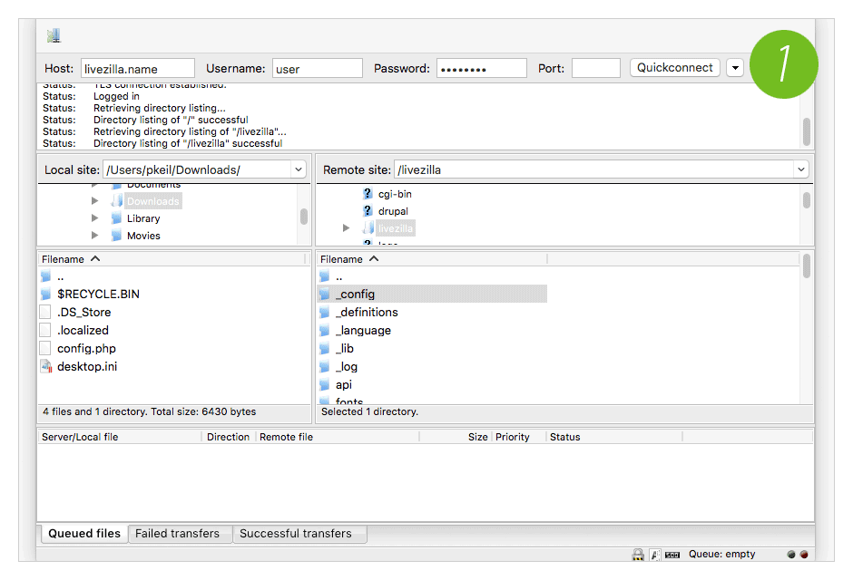Focus the Username input field
The height and width of the screenshot is (580, 853).
(x=318, y=69)
